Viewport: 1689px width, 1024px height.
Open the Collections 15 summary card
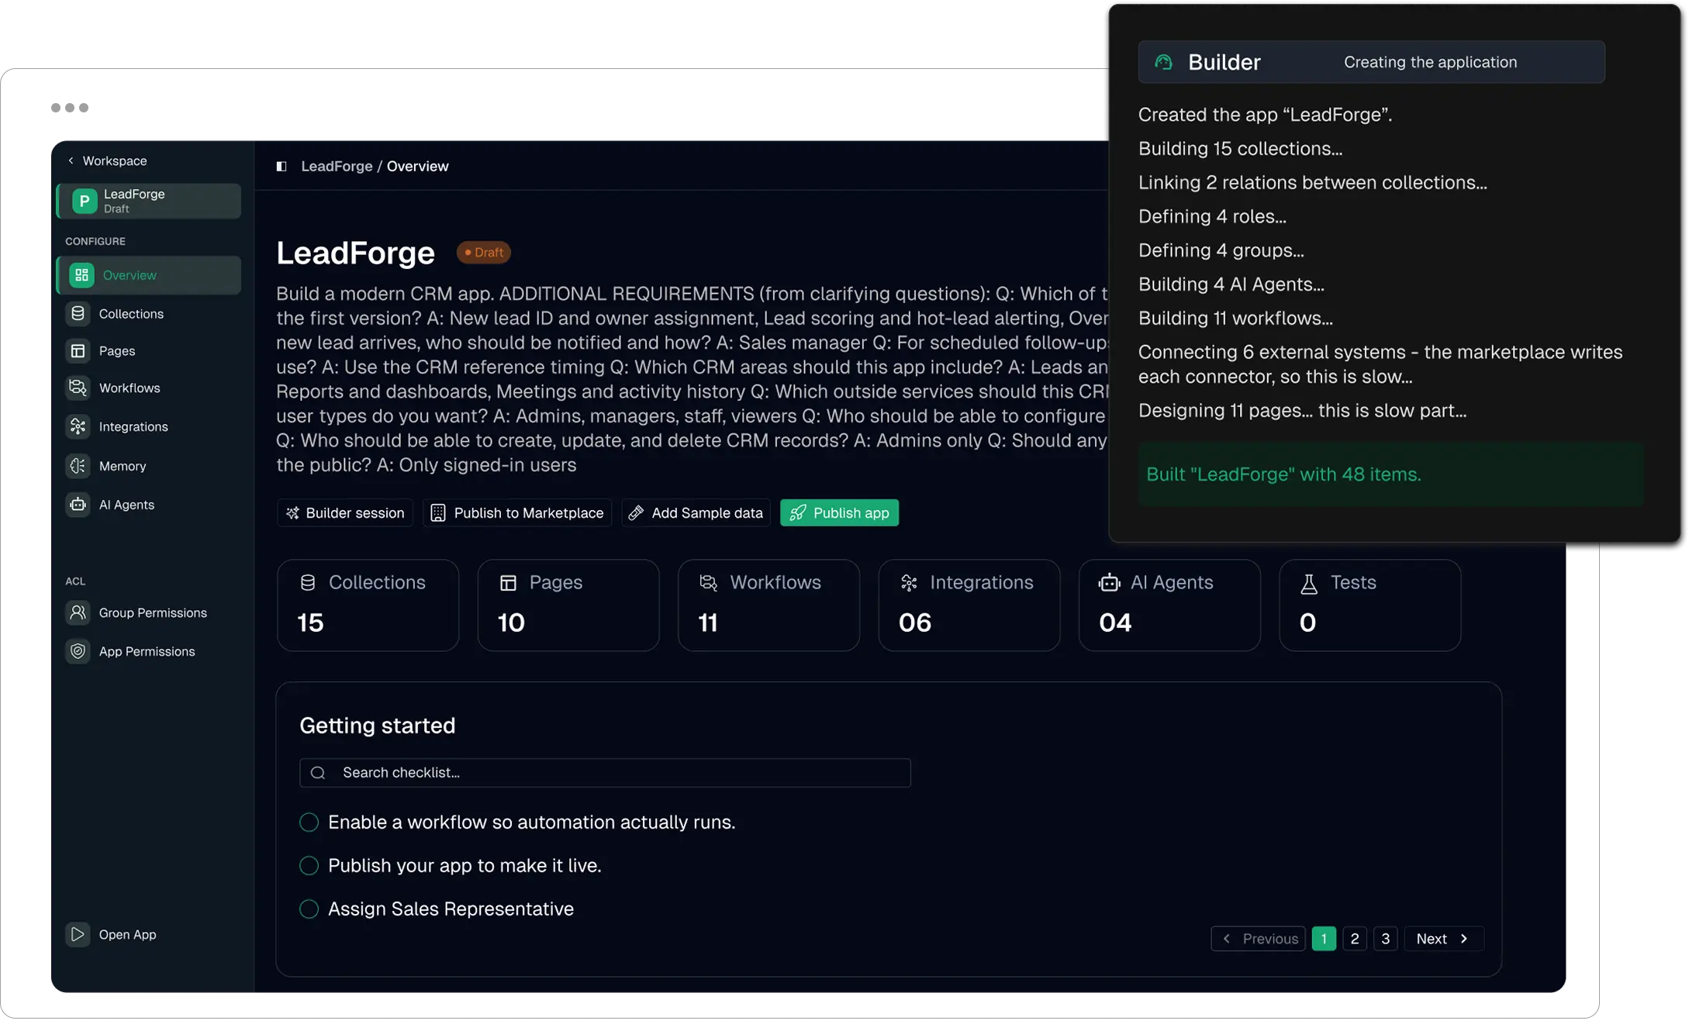pyautogui.click(x=368, y=605)
